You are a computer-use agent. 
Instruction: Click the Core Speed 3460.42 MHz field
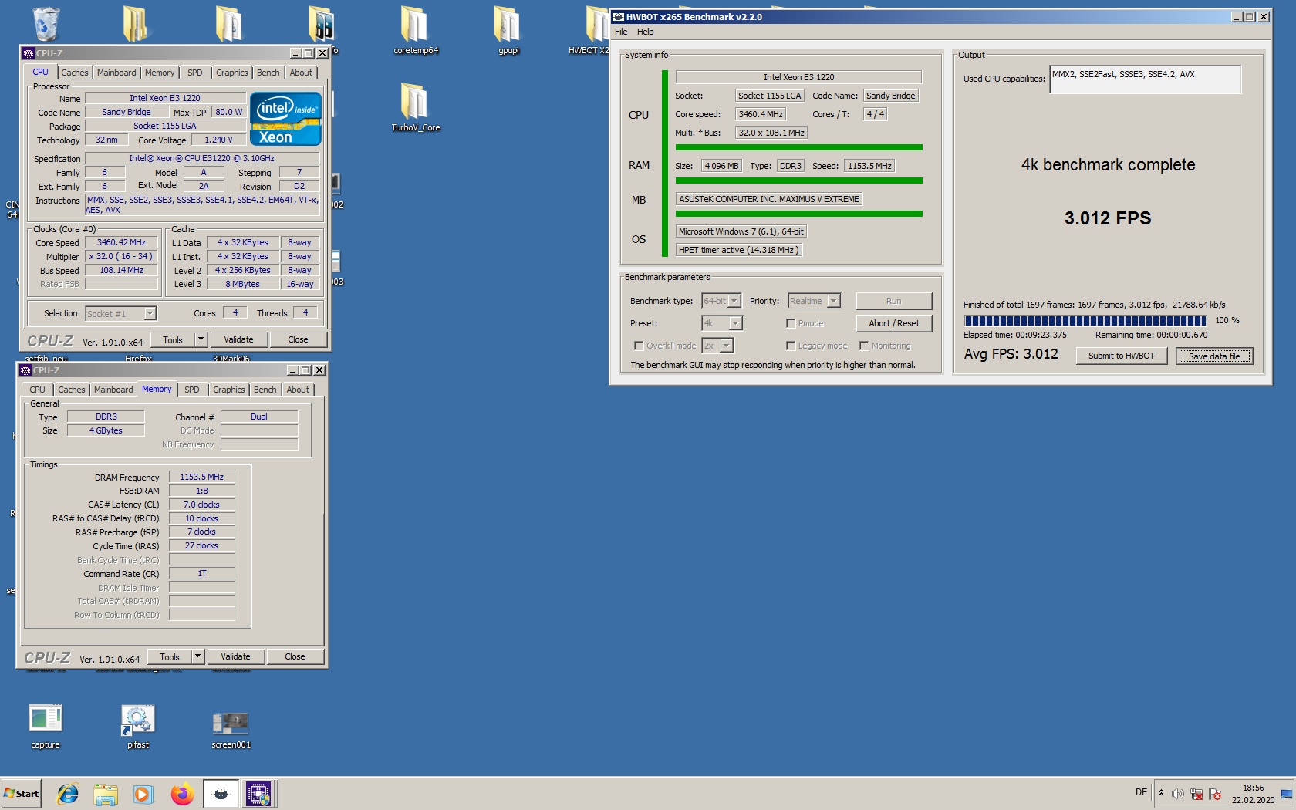(x=121, y=242)
